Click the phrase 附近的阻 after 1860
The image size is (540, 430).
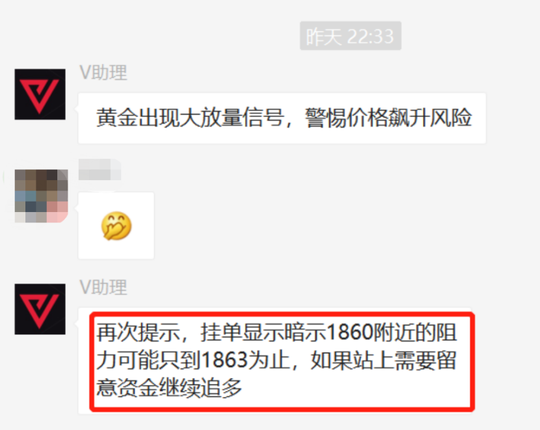[x=415, y=333]
